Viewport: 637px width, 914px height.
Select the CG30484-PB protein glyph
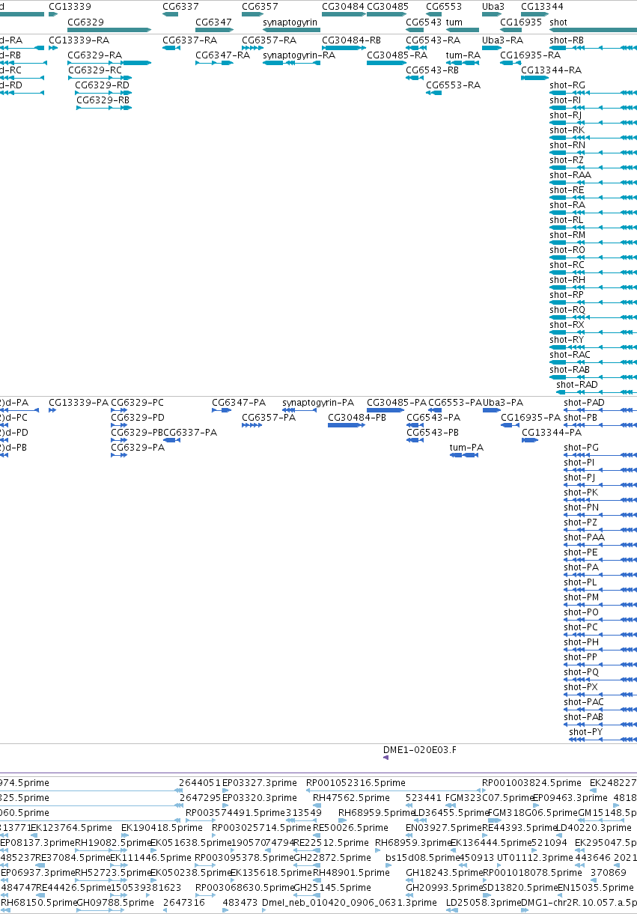[346, 425]
